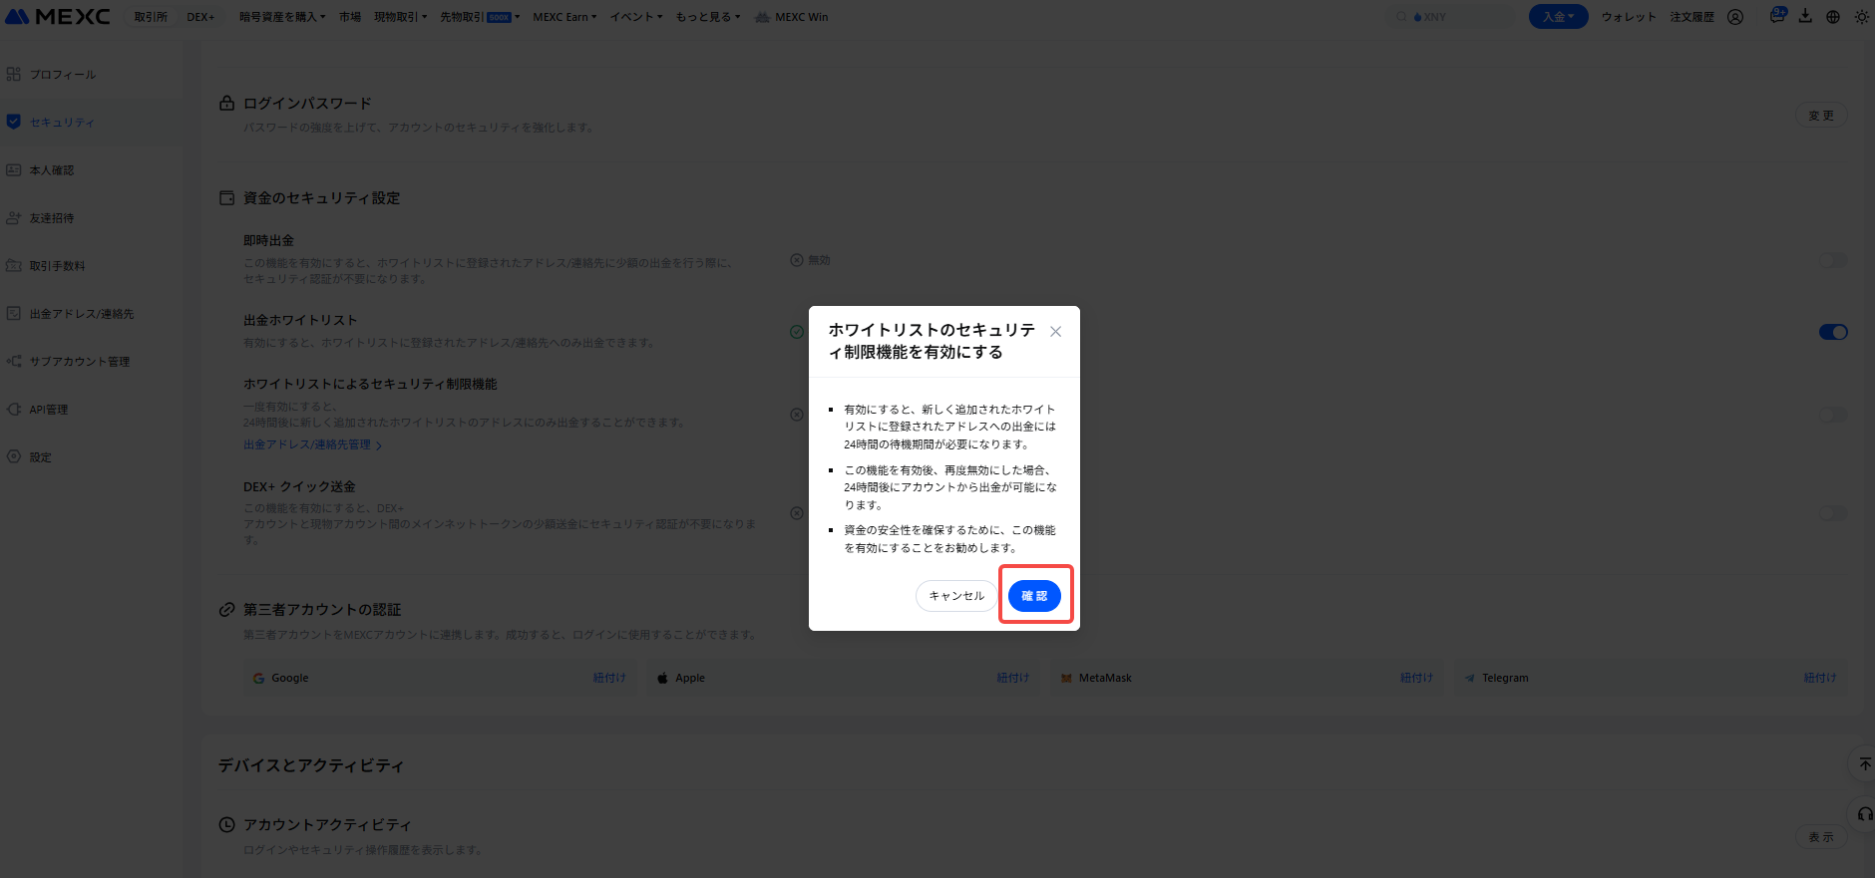Open the user account profile icon
1875x878 pixels.
tap(1735, 17)
